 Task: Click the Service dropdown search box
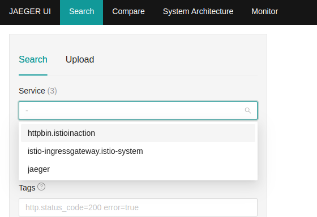[138, 110]
